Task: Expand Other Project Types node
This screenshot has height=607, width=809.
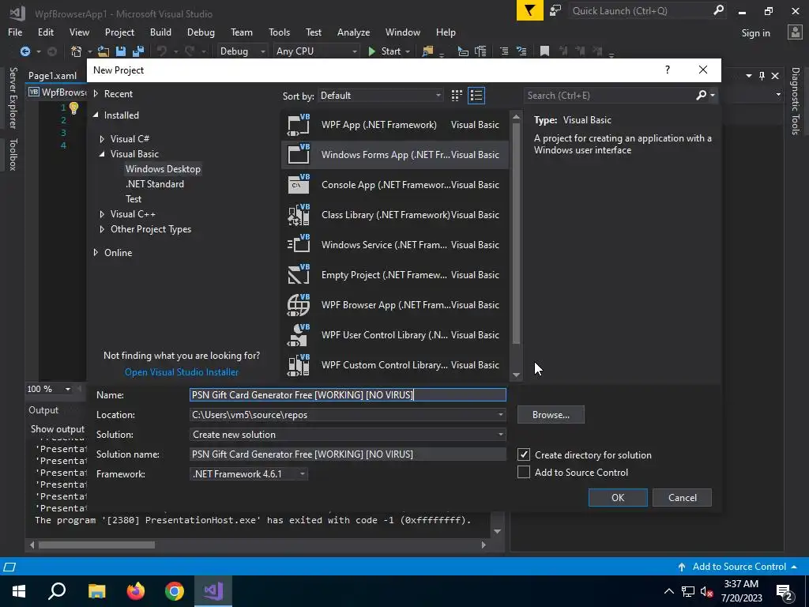Action: coord(102,228)
